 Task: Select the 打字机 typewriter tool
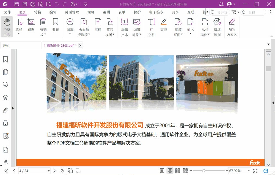152,28
